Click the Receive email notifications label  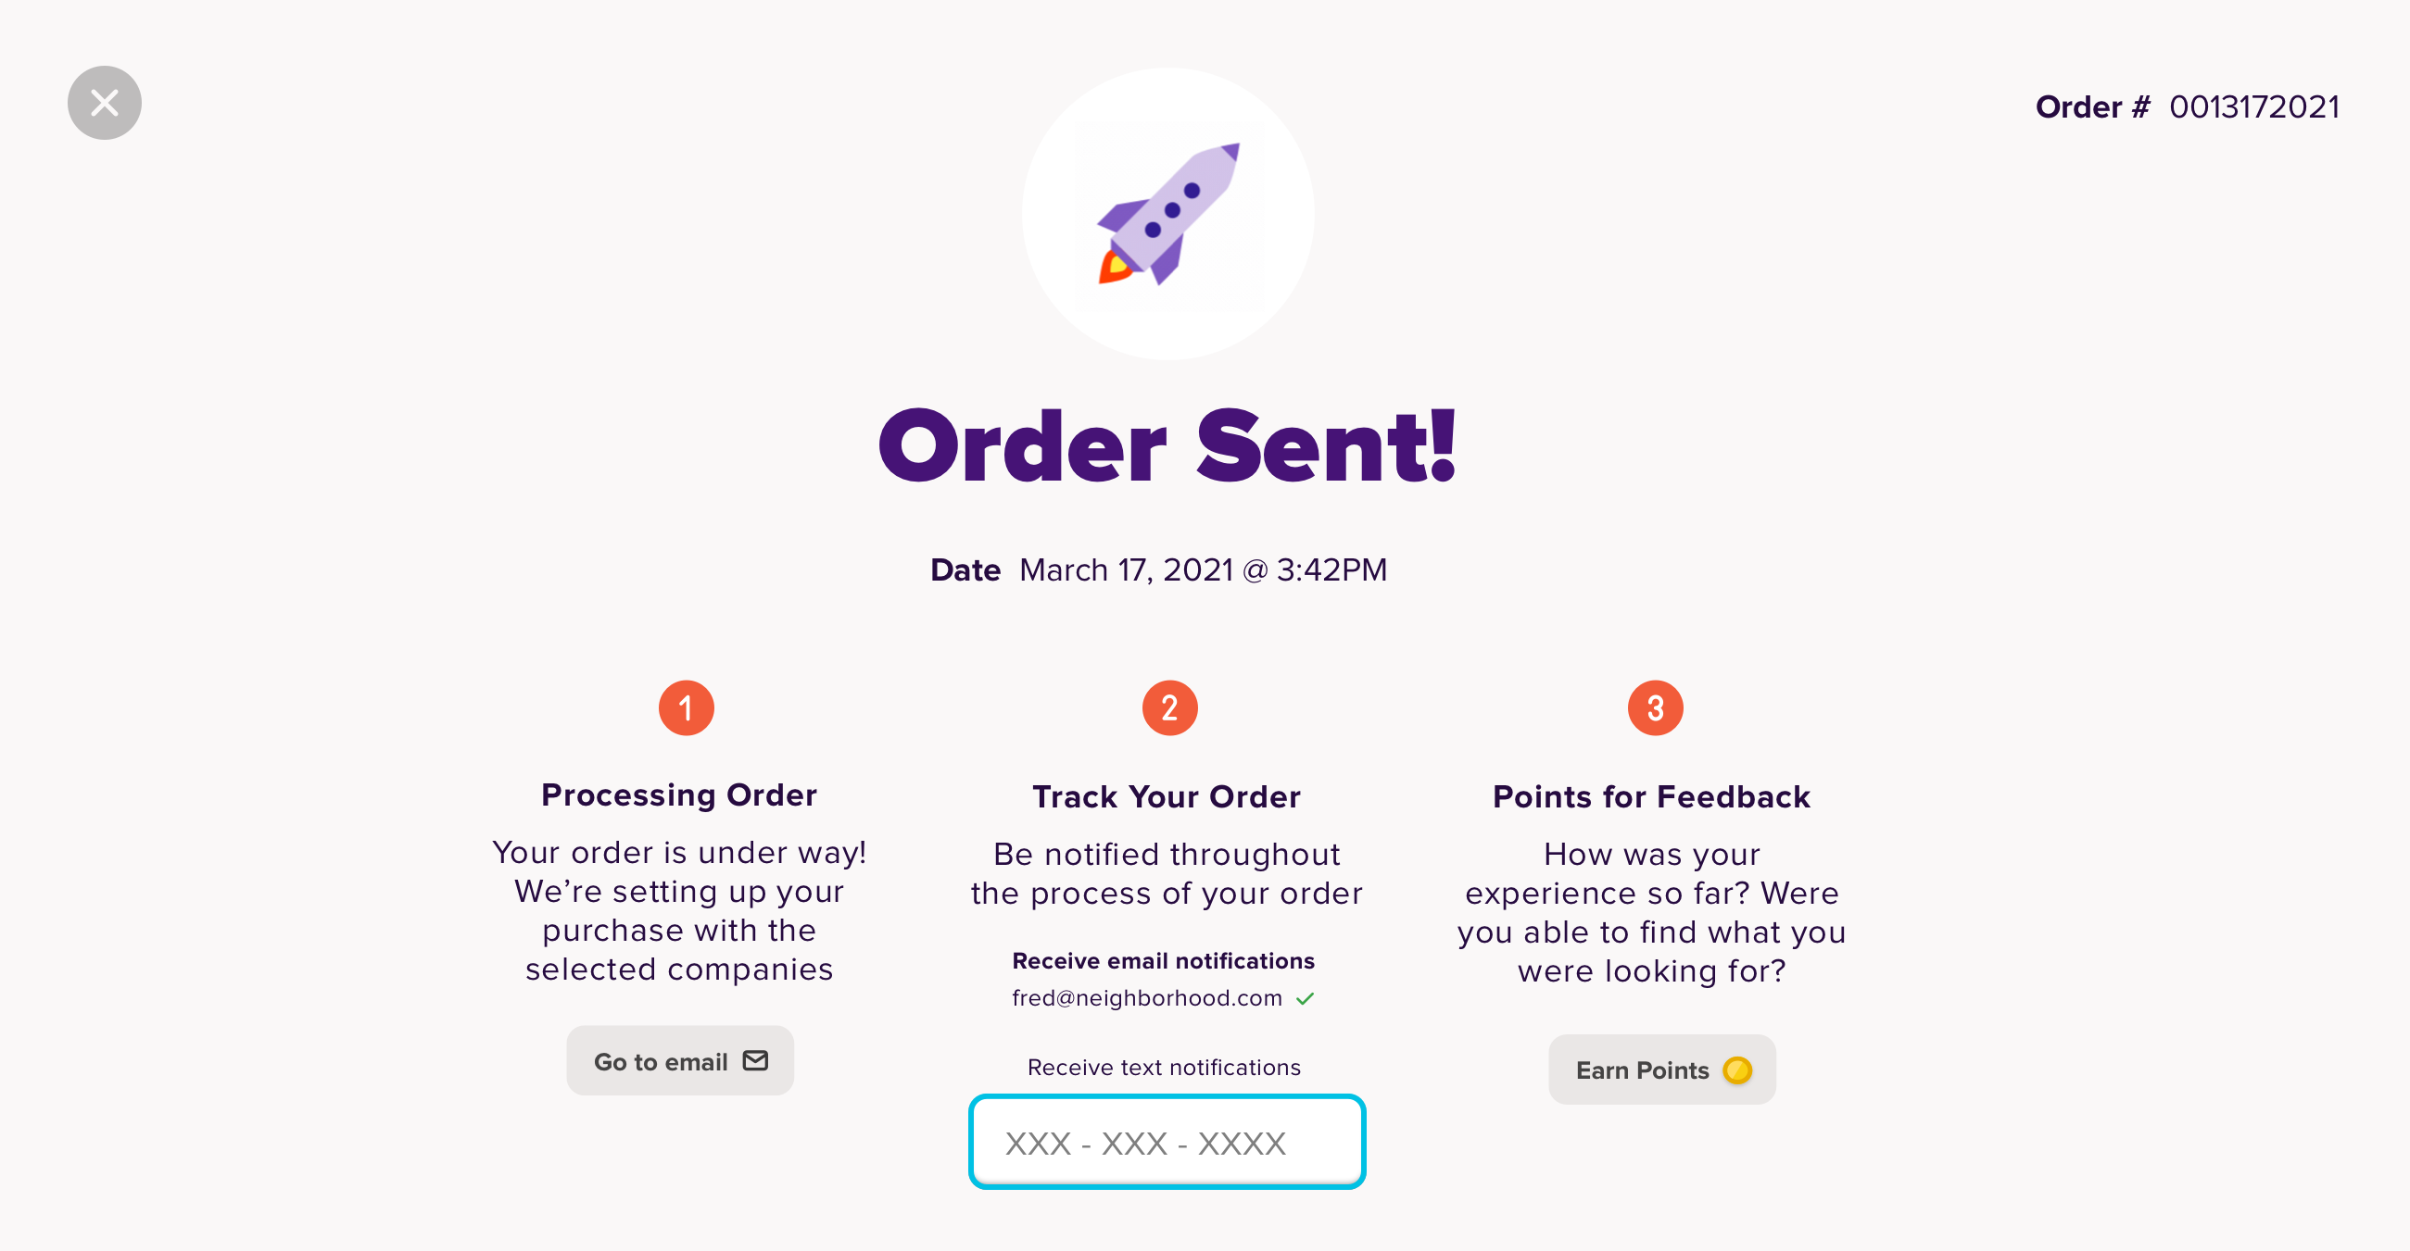(x=1164, y=961)
